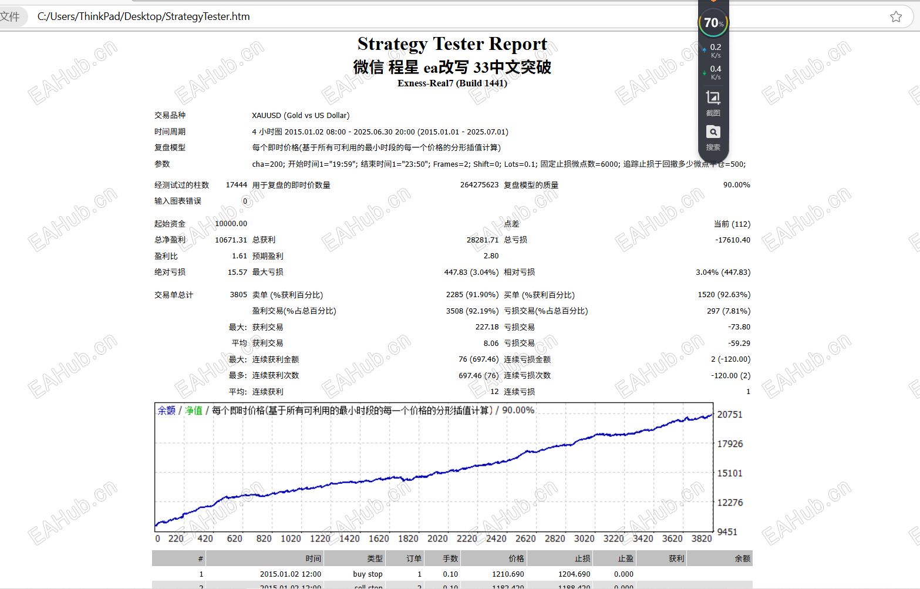
Task: Select the subtitle 微信 程星 ea改写 33中文突破
Action: coord(452,68)
